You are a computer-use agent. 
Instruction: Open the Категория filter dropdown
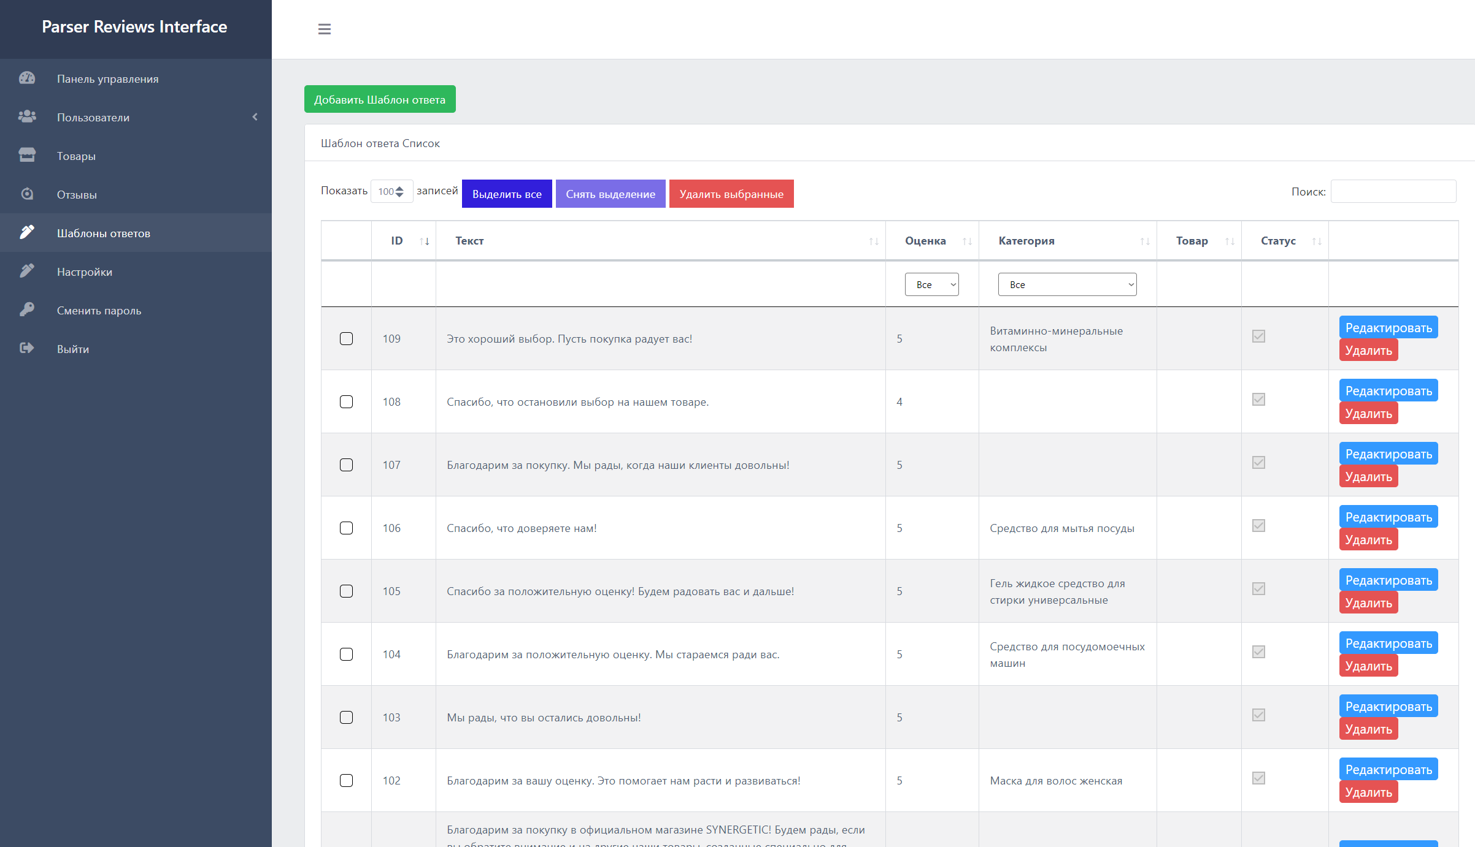point(1067,284)
